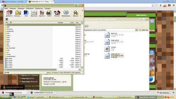The image size is (176, 99).
Task: Sort archive list by Размер column
Action: [60, 23]
